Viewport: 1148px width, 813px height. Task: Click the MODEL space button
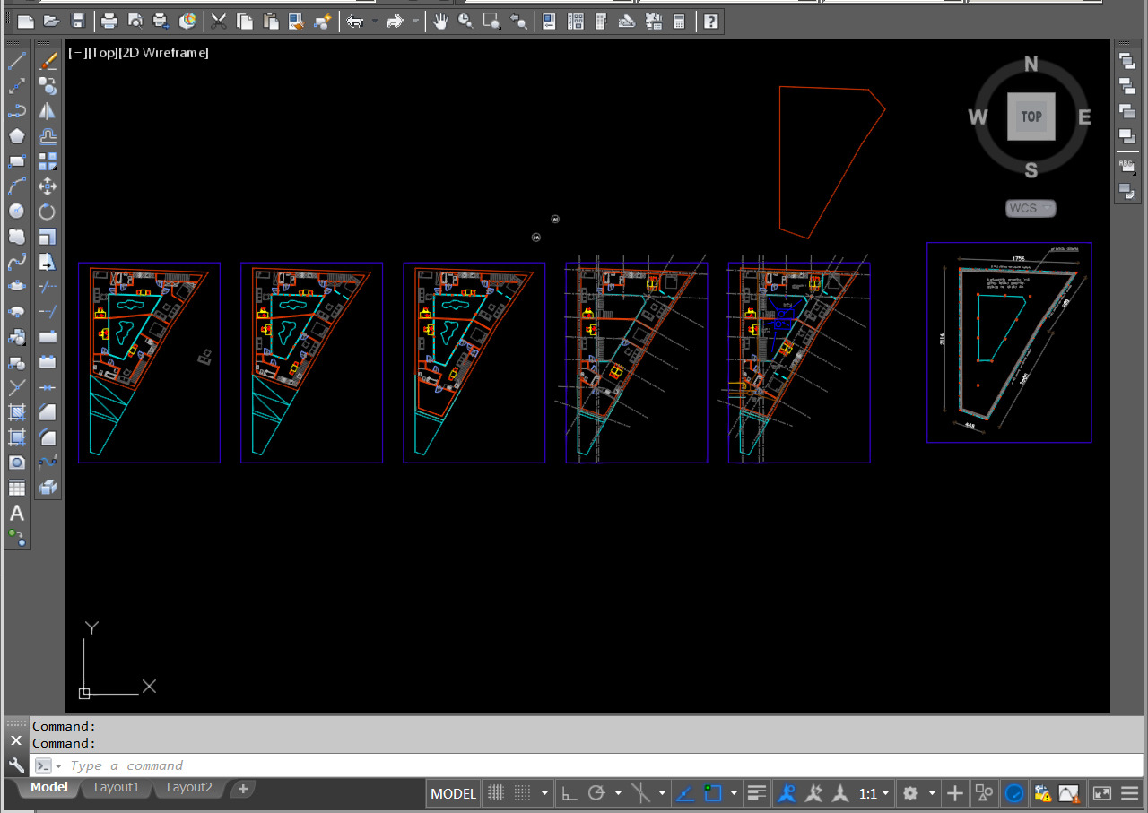[453, 793]
